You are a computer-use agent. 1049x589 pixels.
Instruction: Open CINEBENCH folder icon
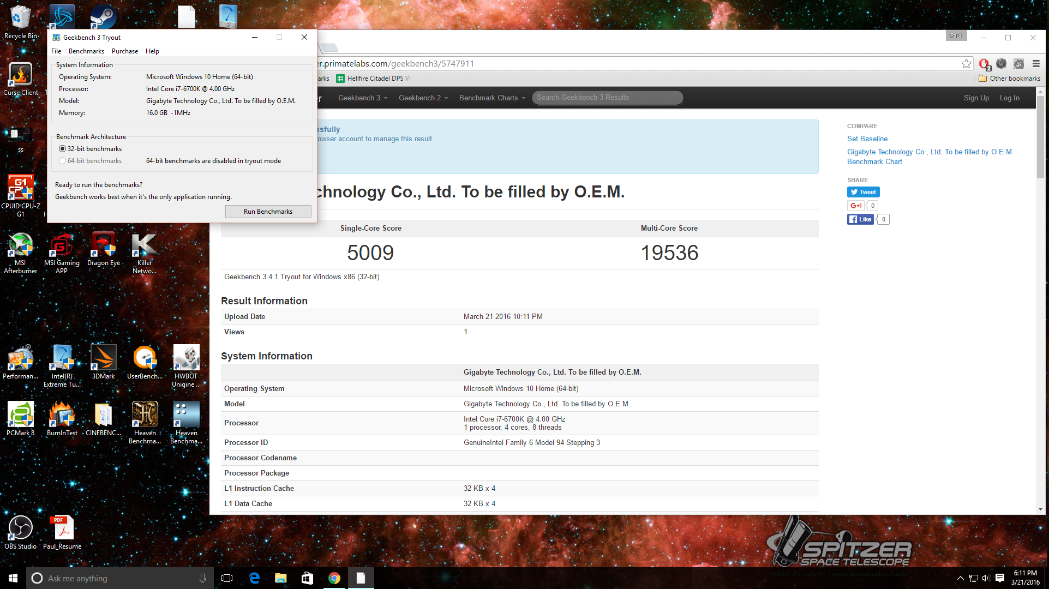(x=103, y=419)
